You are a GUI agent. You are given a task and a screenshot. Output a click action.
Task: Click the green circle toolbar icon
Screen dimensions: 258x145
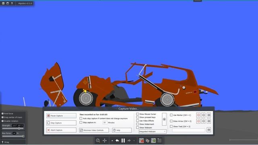click(154, 141)
